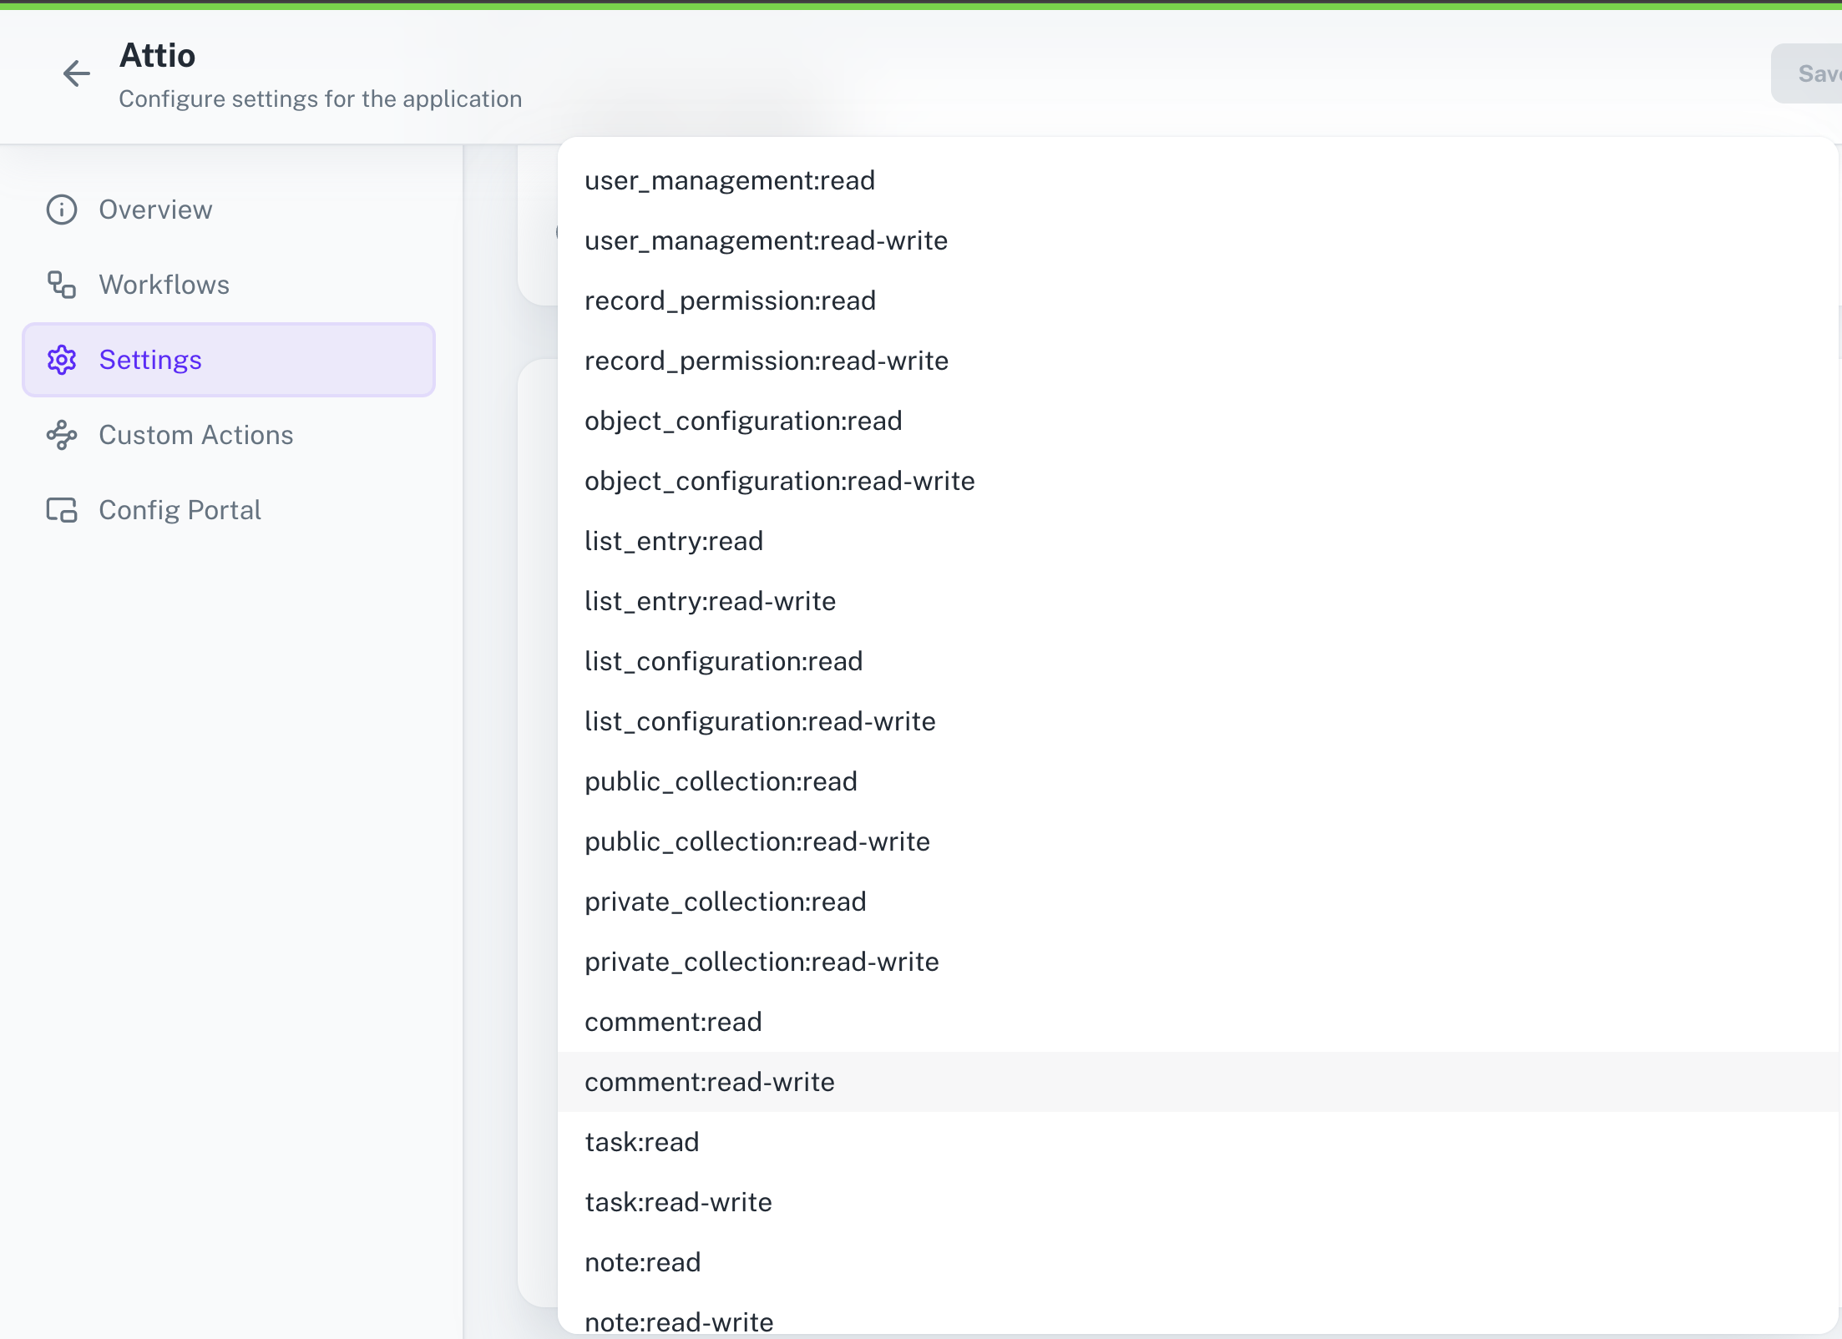Click the Workflows branch icon in sidebar
The width and height of the screenshot is (1842, 1339).
coord(60,284)
